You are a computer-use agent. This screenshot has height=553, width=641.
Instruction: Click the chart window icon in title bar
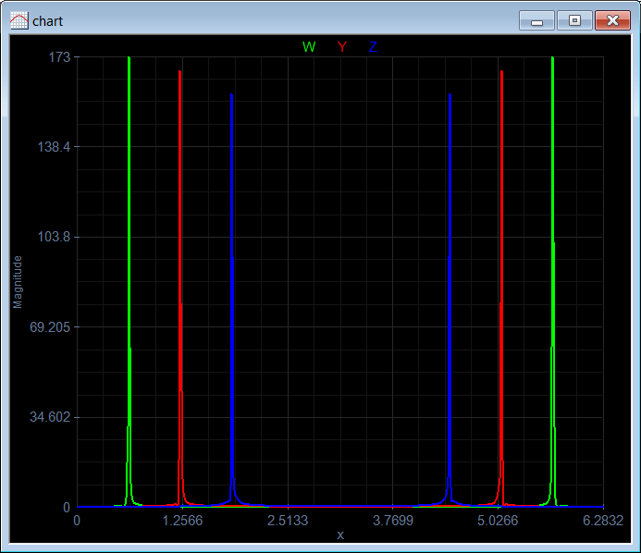18,20
